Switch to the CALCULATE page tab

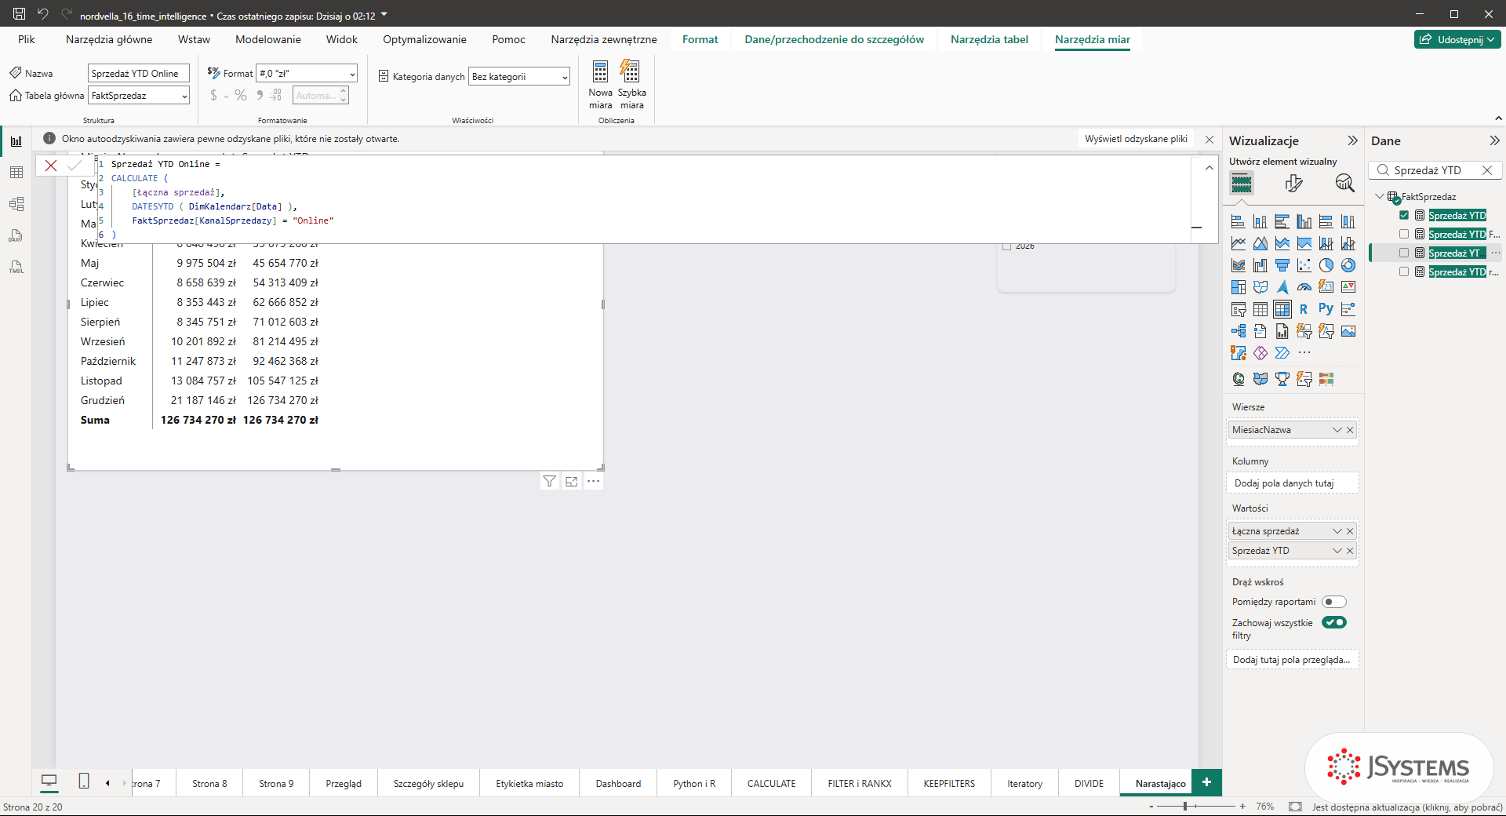point(771,783)
